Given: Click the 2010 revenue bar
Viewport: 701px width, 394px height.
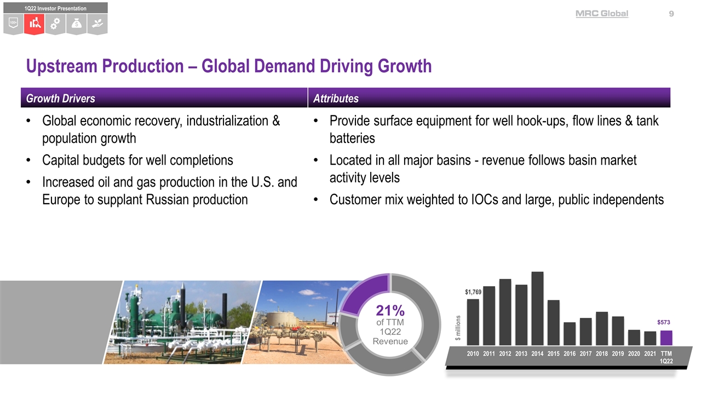Looking at the screenshot, I should tap(473, 323).
